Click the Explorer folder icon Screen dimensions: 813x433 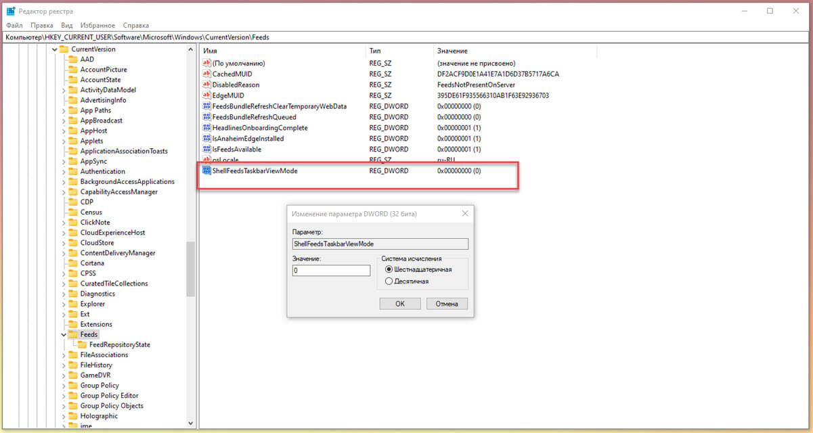73,304
